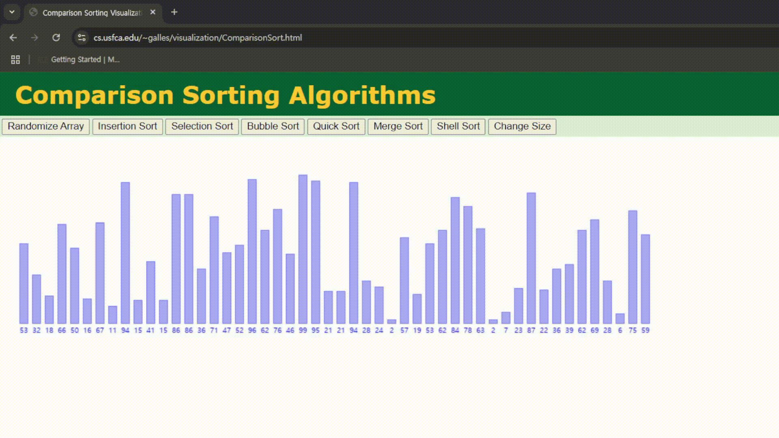Viewport: 779px width, 438px height.
Task: Open a new tab with plus icon
Action: pyautogui.click(x=174, y=12)
